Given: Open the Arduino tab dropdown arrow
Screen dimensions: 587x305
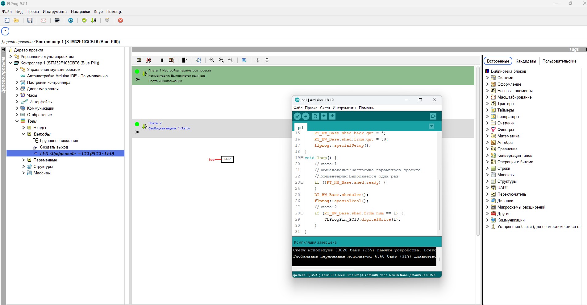Looking at the screenshot, I should [432, 126].
